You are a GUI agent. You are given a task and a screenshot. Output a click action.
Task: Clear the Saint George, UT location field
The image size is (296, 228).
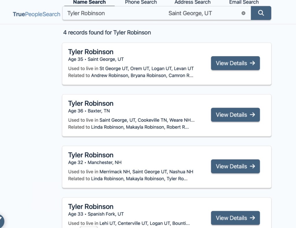click(x=243, y=13)
